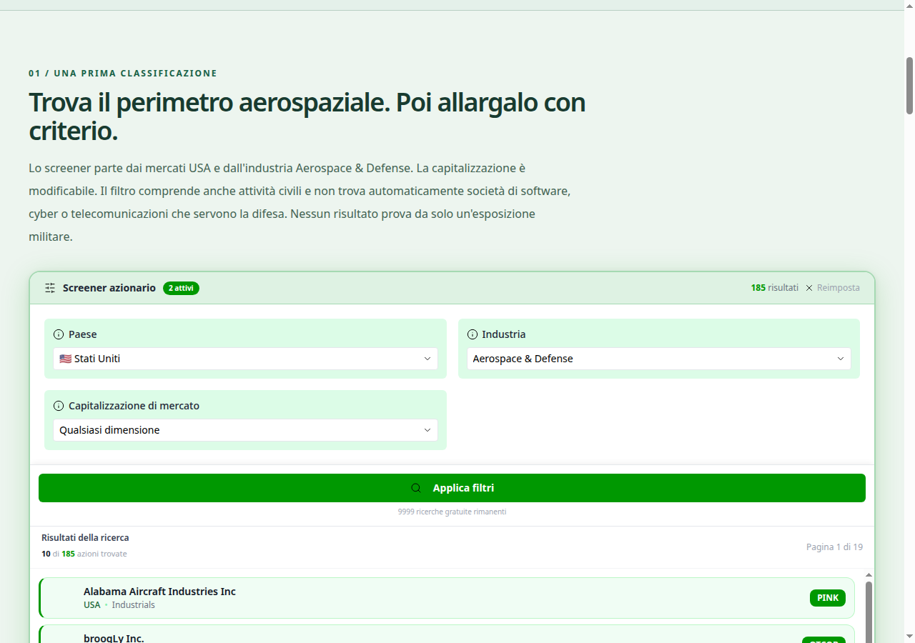Click the page vertical scrollbar thumb
The width and height of the screenshot is (915, 643).
point(910,85)
